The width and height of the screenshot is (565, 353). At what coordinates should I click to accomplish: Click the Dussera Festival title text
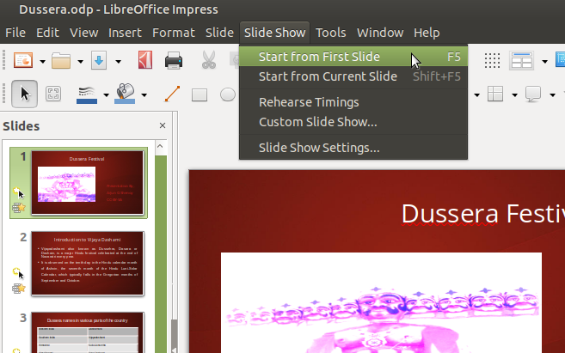tap(482, 213)
